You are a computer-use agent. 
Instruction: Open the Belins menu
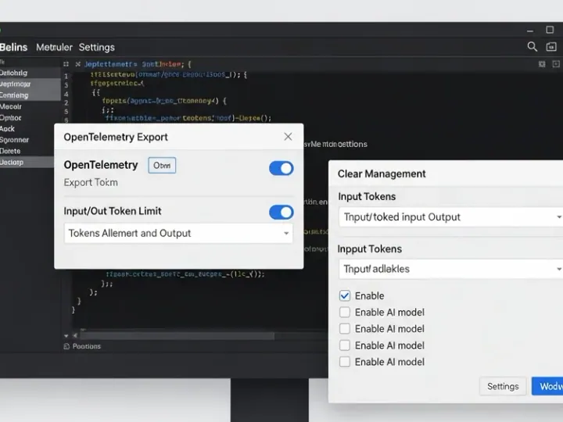13,48
